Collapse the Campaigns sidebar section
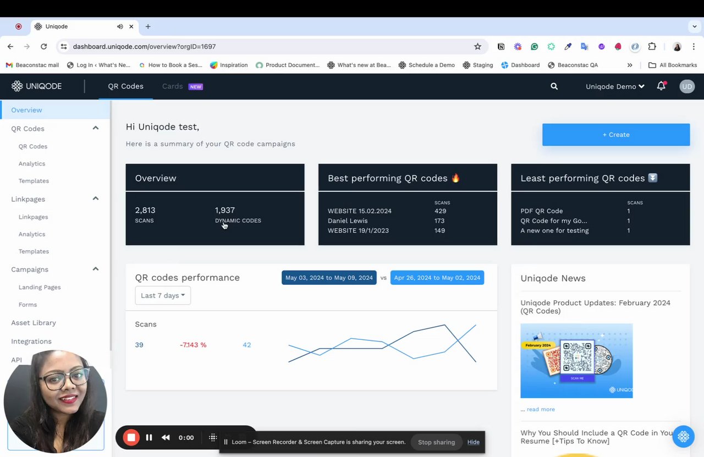704x457 pixels. pyautogui.click(x=95, y=269)
